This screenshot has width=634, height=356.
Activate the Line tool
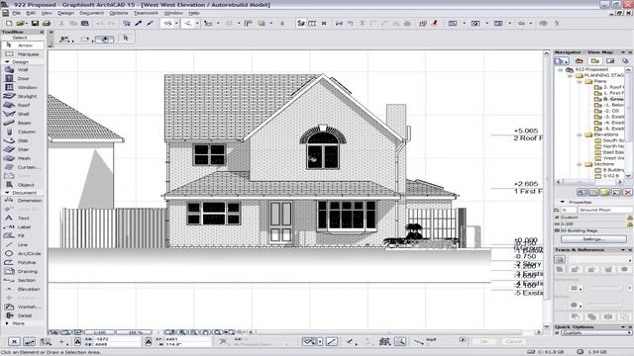click(22, 244)
